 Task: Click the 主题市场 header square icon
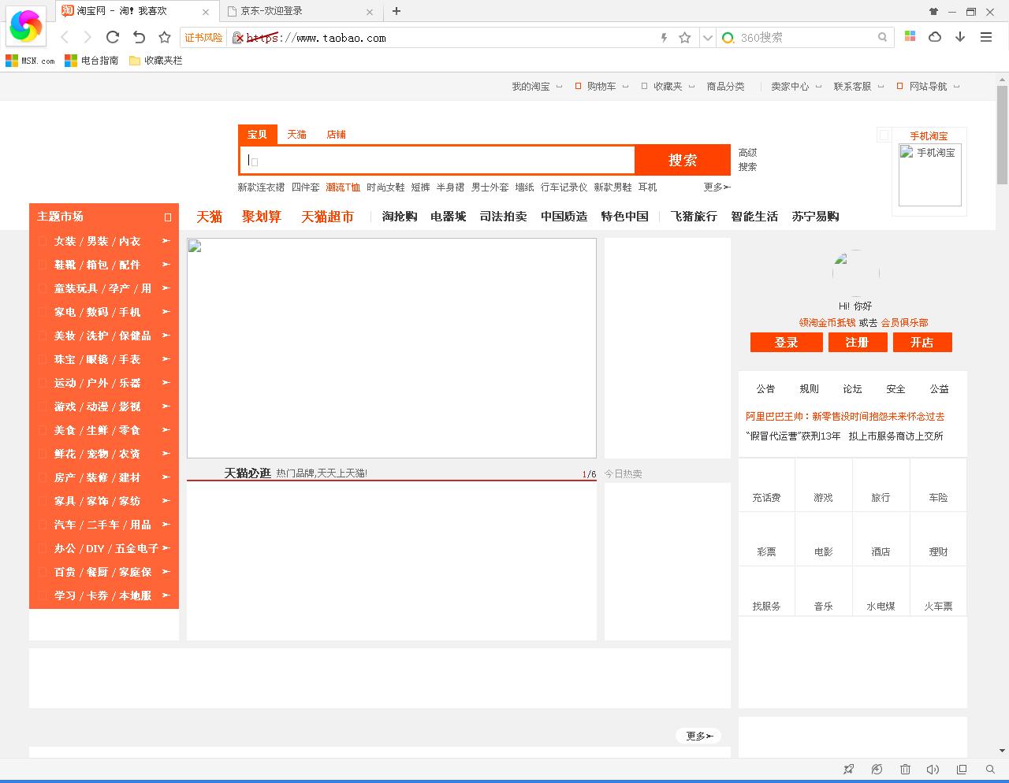tap(167, 217)
